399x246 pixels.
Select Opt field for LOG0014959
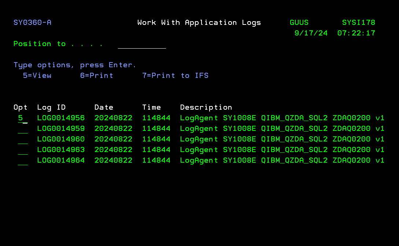[x=23, y=129]
